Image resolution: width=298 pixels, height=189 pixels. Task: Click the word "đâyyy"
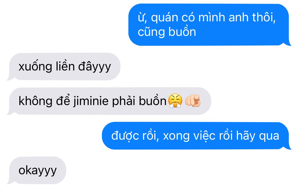tap(94, 67)
